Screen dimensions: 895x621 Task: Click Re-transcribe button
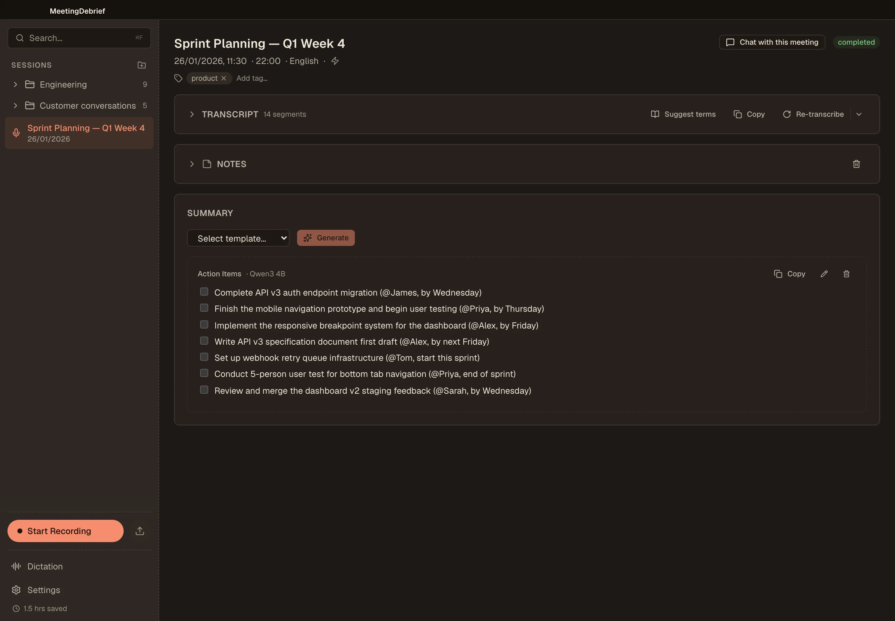813,114
